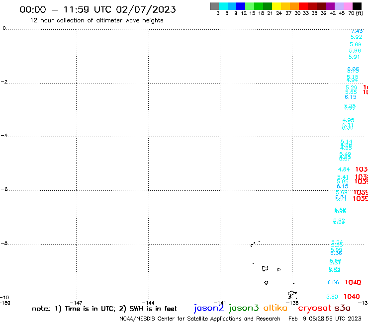
Task: Click the longitude label -147
Action: pos(76,303)
